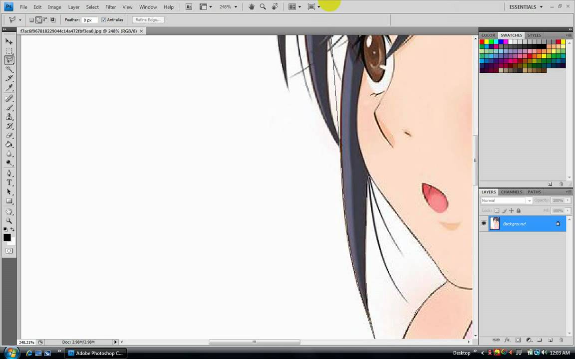Open the Filter menu
The image size is (575, 359).
coord(110,7)
